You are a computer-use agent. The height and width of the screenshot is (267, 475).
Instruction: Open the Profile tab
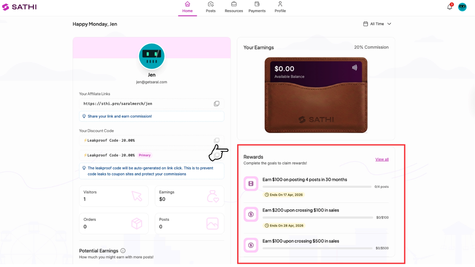(280, 7)
